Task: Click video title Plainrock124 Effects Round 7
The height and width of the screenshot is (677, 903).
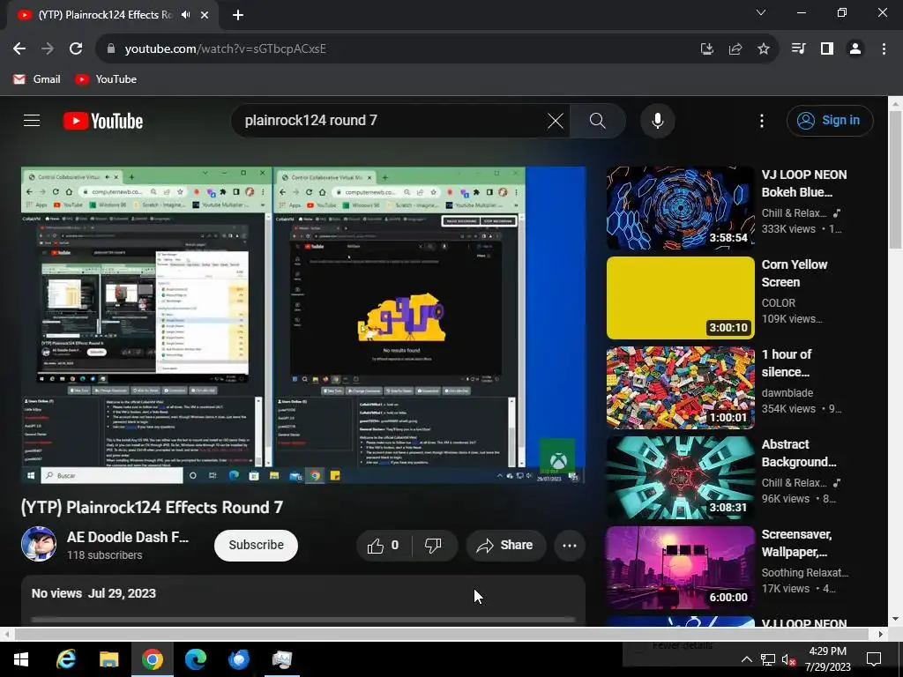Action: 152,507
